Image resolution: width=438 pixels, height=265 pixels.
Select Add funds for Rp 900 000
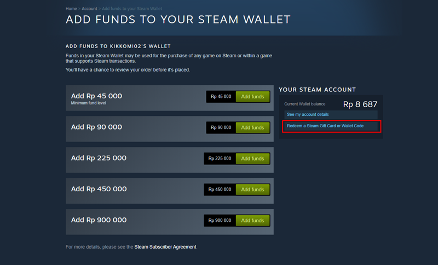coord(252,221)
